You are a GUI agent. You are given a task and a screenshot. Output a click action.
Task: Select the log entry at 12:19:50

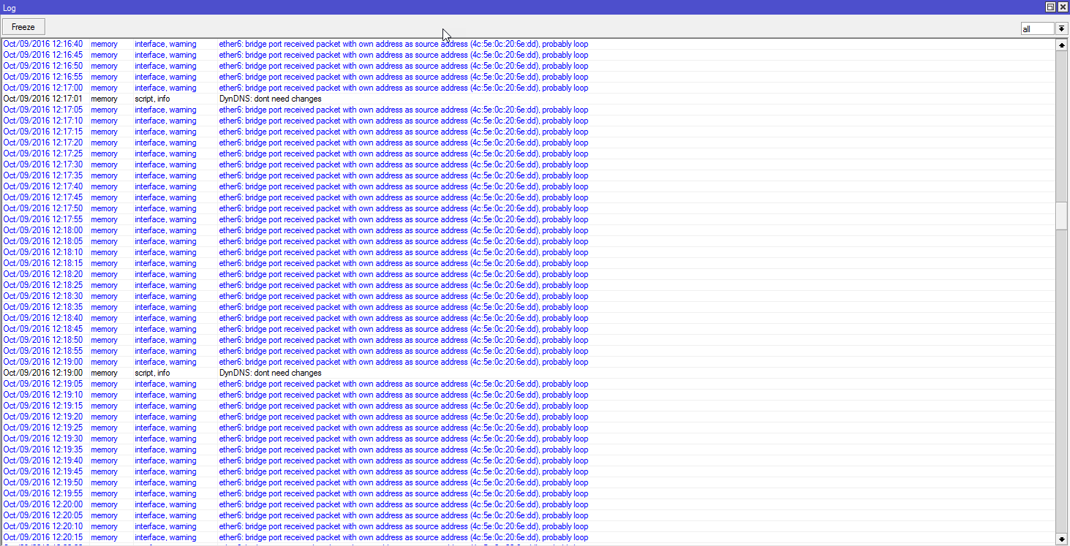529,482
